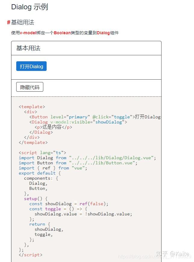Click 隐藏代码 to hide the code block

click(29, 87)
